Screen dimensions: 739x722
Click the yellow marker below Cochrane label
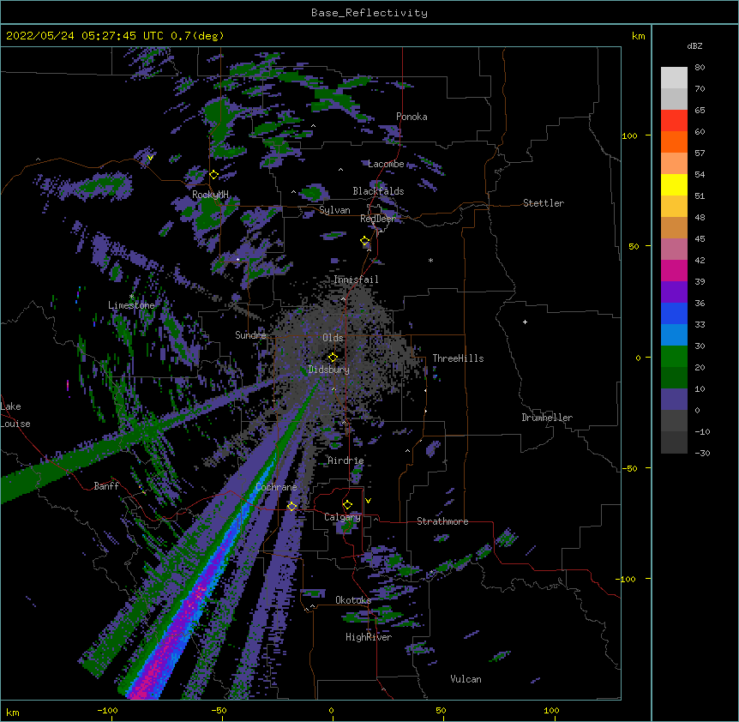pos(291,507)
